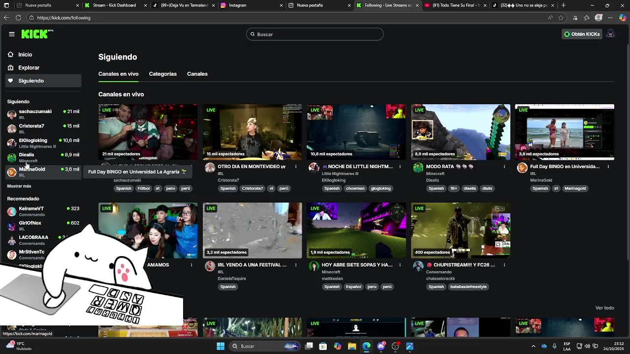Open File Explorer from the taskbar

(352, 346)
